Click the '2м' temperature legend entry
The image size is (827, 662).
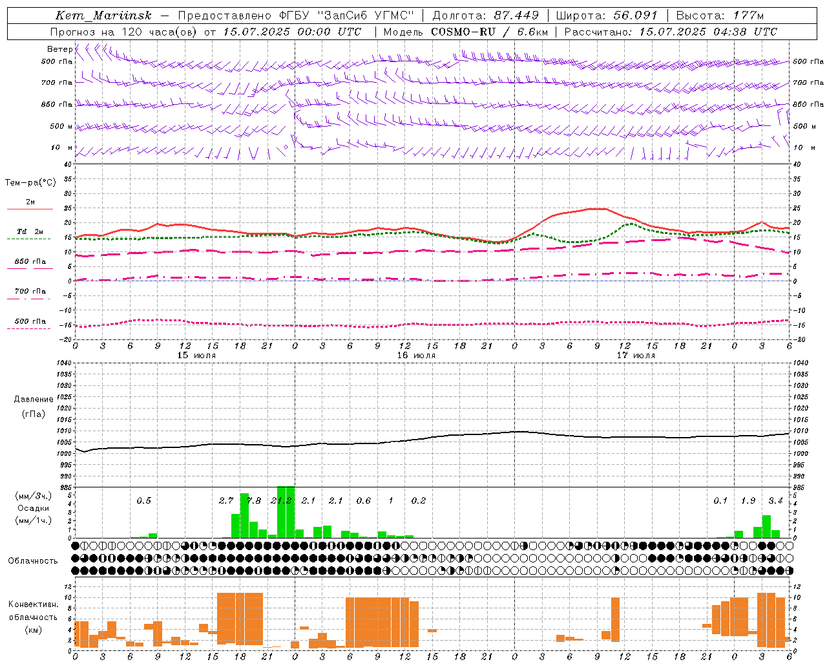point(30,202)
